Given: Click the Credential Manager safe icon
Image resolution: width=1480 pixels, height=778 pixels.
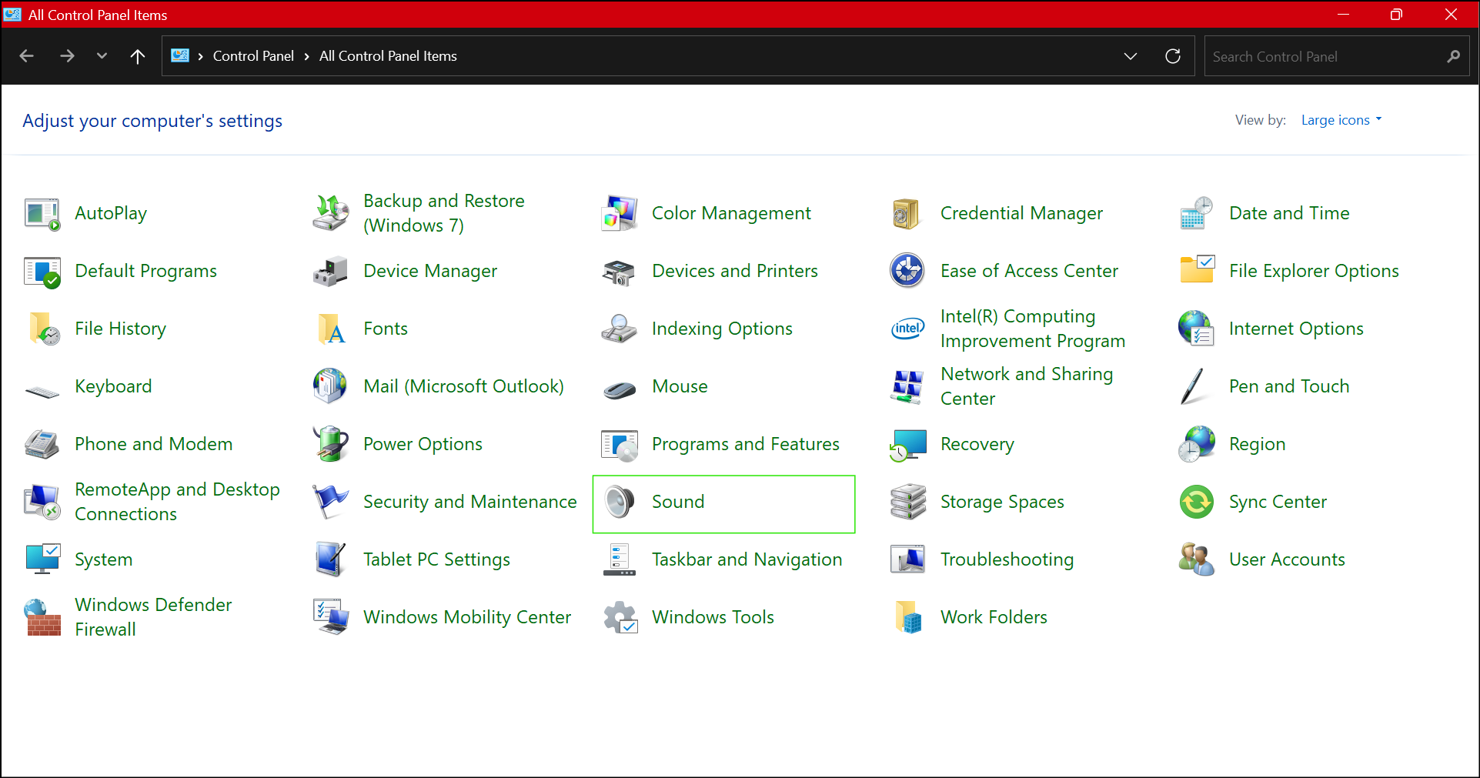Looking at the screenshot, I should click(x=907, y=213).
